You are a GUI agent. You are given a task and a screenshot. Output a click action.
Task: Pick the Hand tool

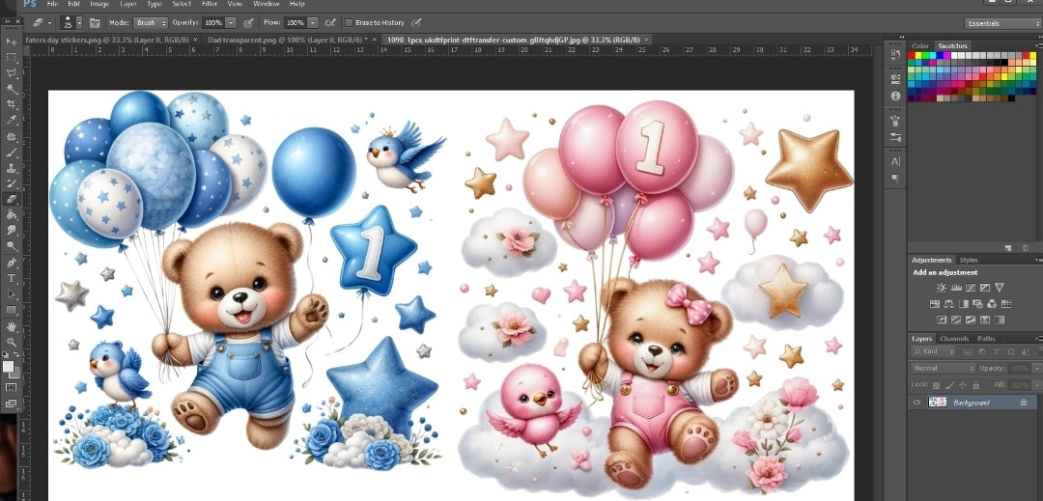(x=12, y=325)
